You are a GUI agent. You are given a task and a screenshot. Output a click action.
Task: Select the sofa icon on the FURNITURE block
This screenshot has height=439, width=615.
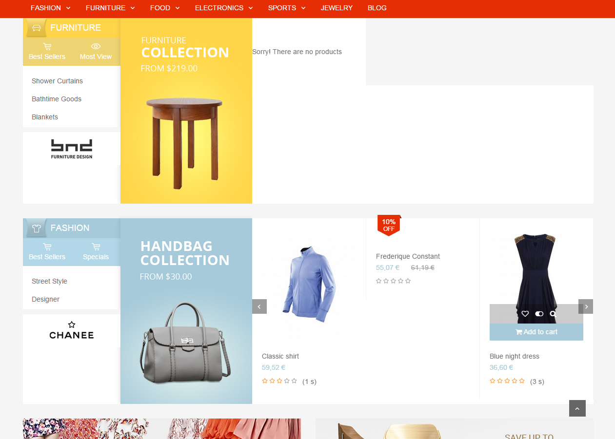(36, 28)
